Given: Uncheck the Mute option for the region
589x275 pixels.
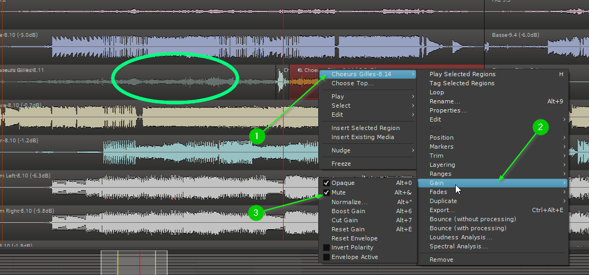Looking at the screenshot, I should click(327, 192).
